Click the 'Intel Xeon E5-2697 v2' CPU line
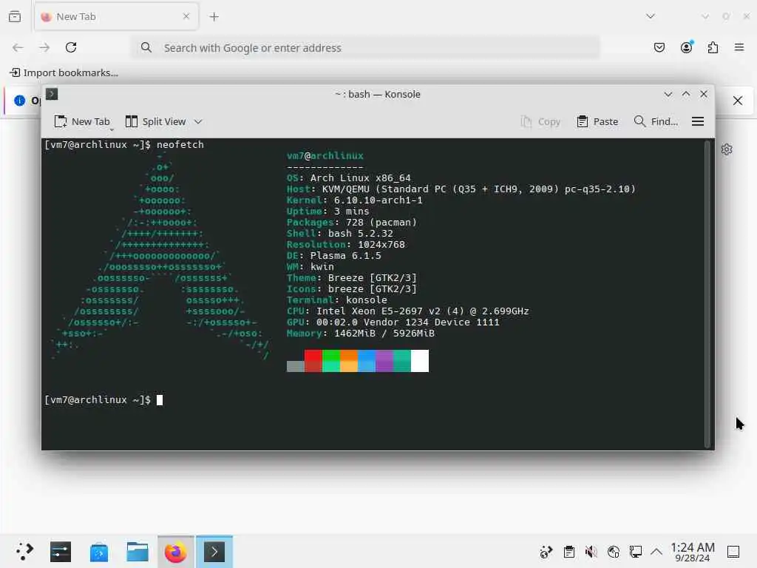This screenshot has width=757, height=568. (407, 311)
